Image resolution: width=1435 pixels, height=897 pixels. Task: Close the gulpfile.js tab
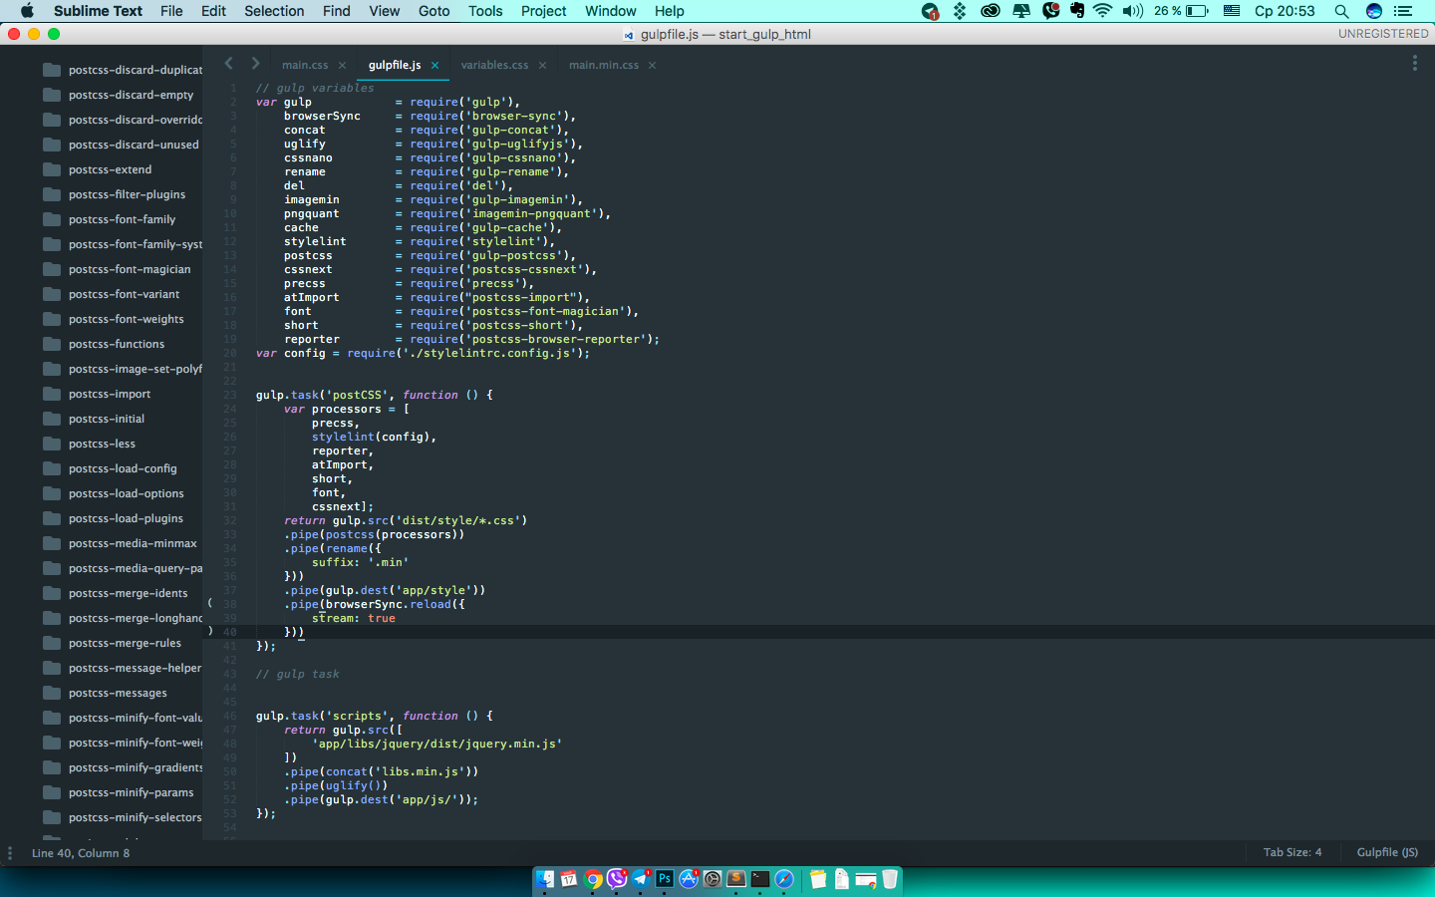[x=434, y=66]
